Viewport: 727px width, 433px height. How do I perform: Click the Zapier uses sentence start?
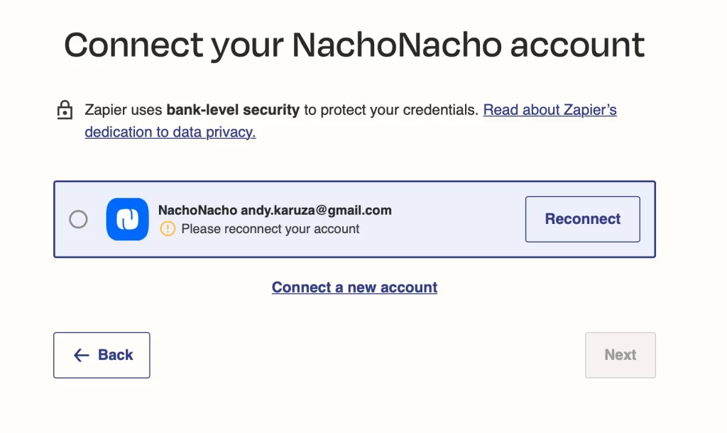click(x=124, y=110)
